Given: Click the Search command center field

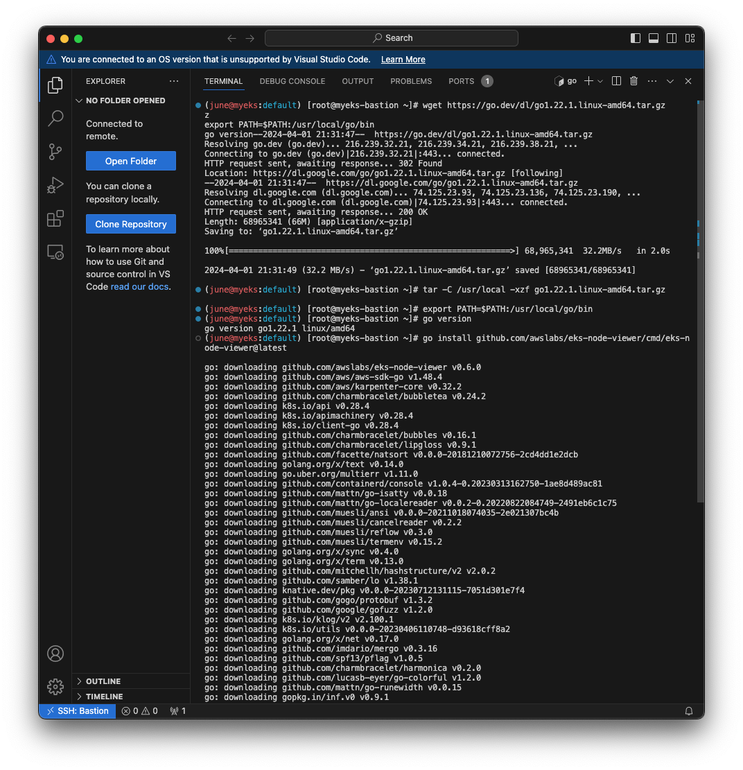Looking at the screenshot, I should click(x=392, y=38).
